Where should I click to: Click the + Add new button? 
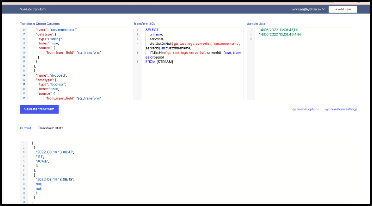tap(343, 9)
